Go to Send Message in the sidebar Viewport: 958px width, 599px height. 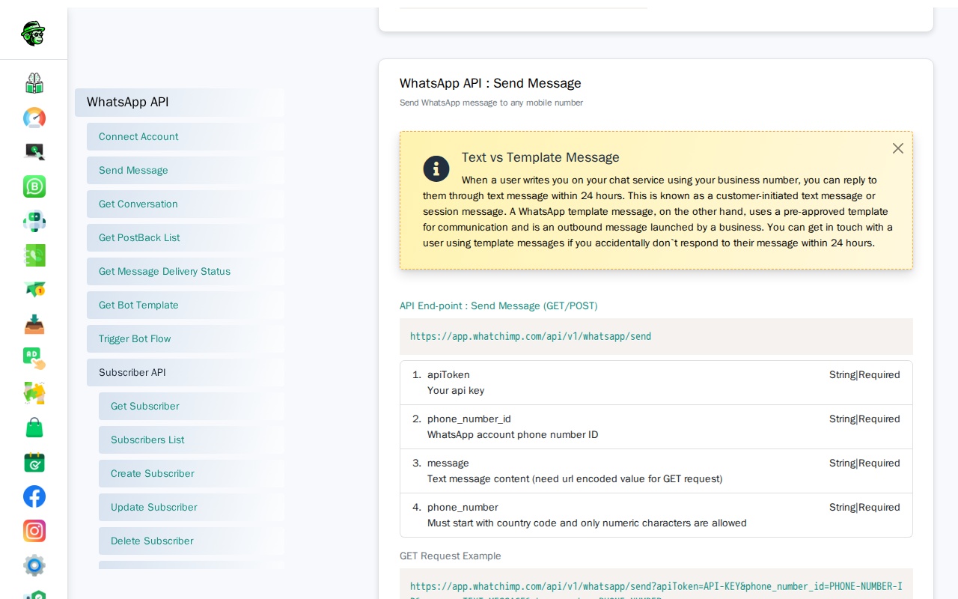tap(186, 171)
